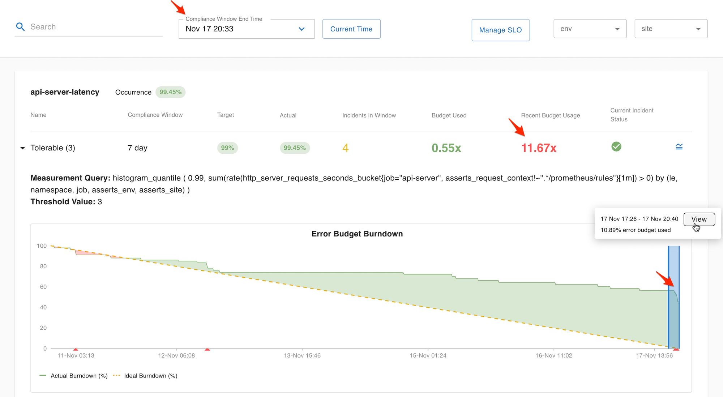The image size is (723, 397).
Task: Open the env filter dropdown
Action: [590, 29]
